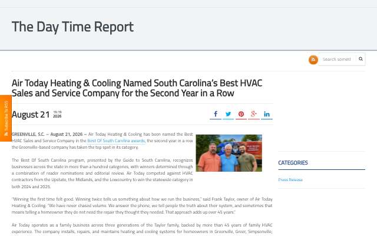
Task: Open the article headline link
Action: [x=137, y=88]
